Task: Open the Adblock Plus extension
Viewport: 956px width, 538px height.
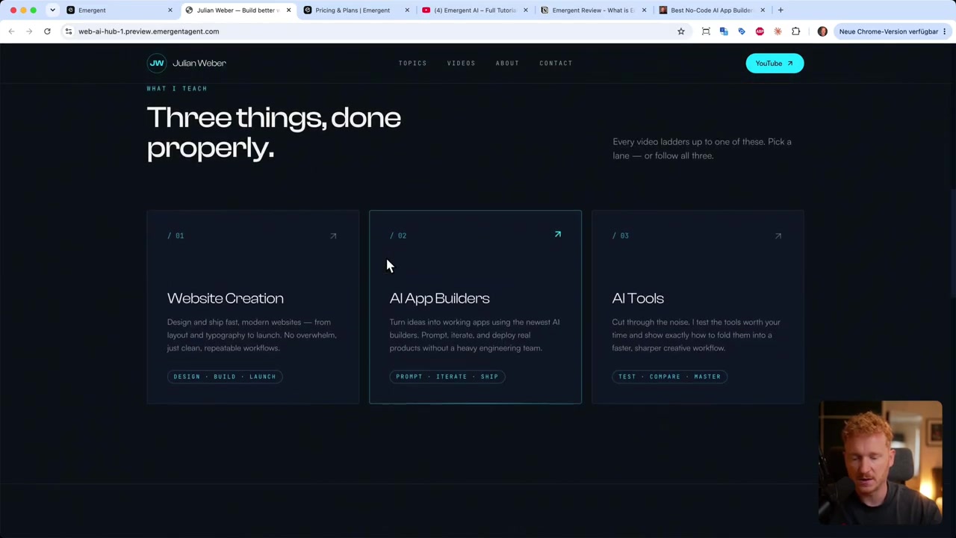Action: coord(760,31)
